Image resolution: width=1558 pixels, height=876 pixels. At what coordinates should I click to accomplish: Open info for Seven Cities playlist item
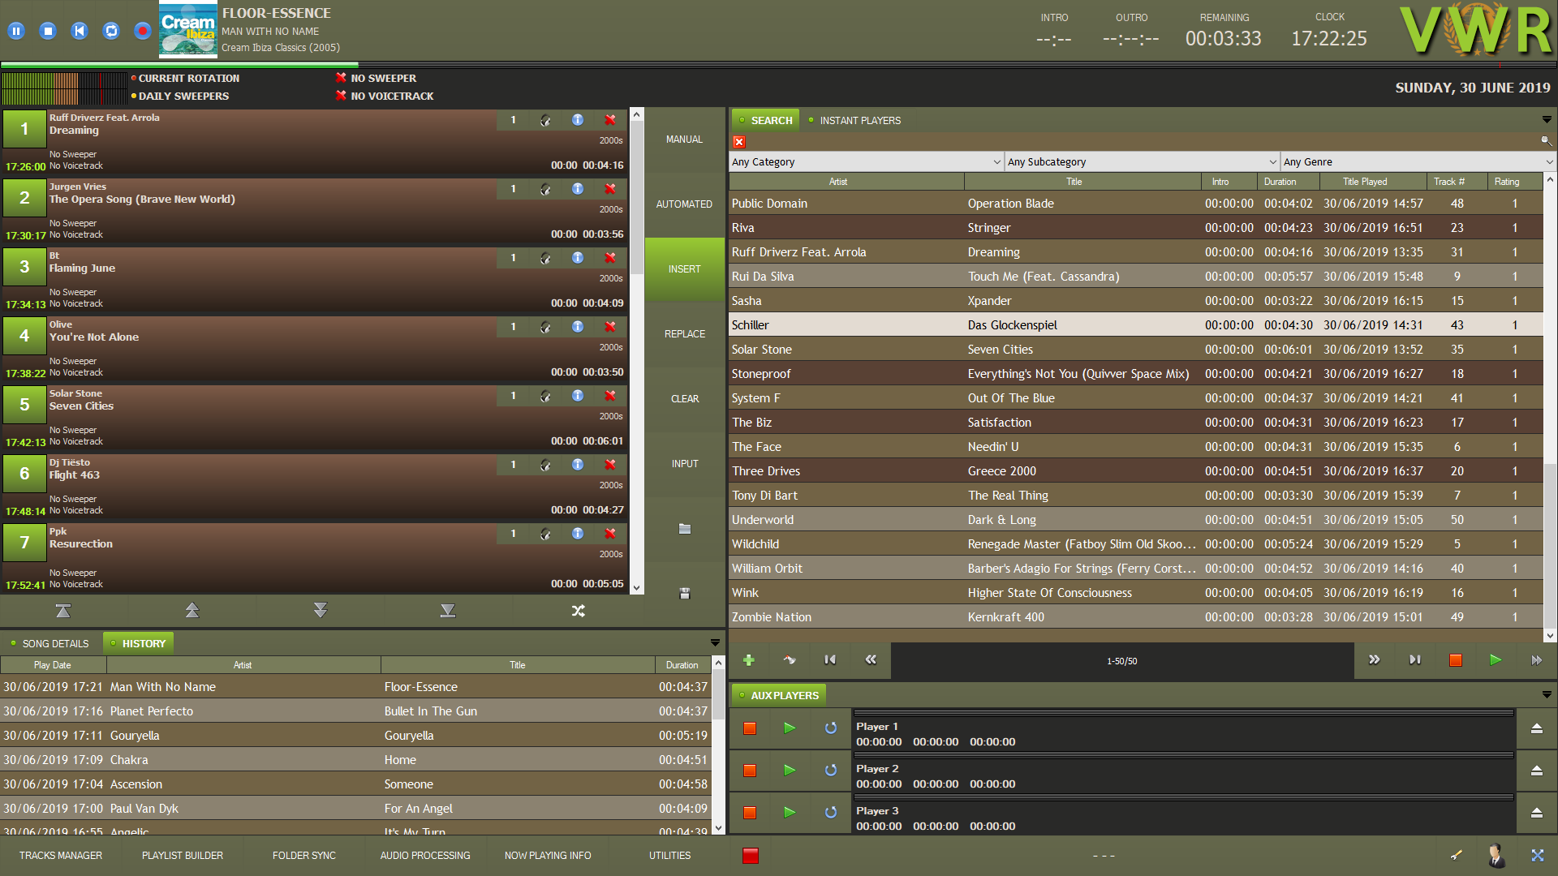pyautogui.click(x=578, y=396)
